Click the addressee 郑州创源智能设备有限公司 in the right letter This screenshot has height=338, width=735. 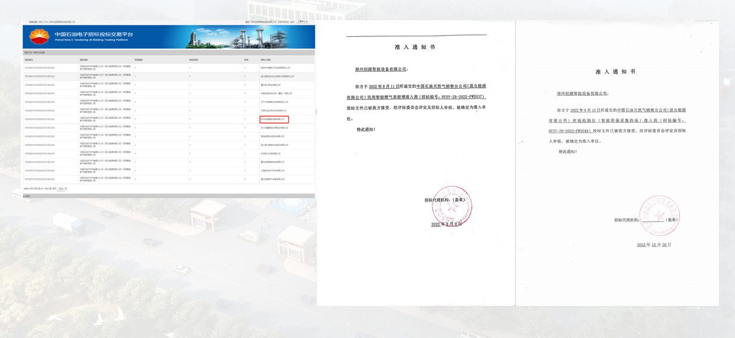pyautogui.click(x=582, y=93)
